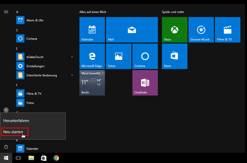Screen dimensions: 247x163
Task: Open Einstellungen gear icon
Action: coord(20,66)
